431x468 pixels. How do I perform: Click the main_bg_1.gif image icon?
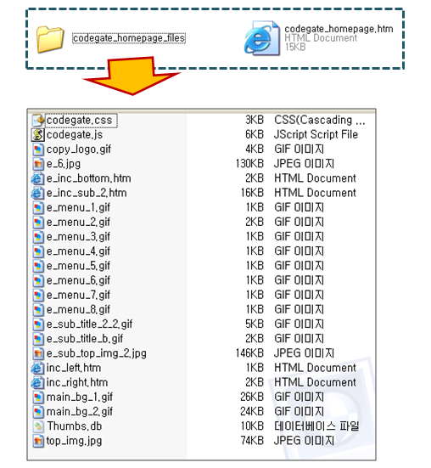pyautogui.click(x=38, y=398)
